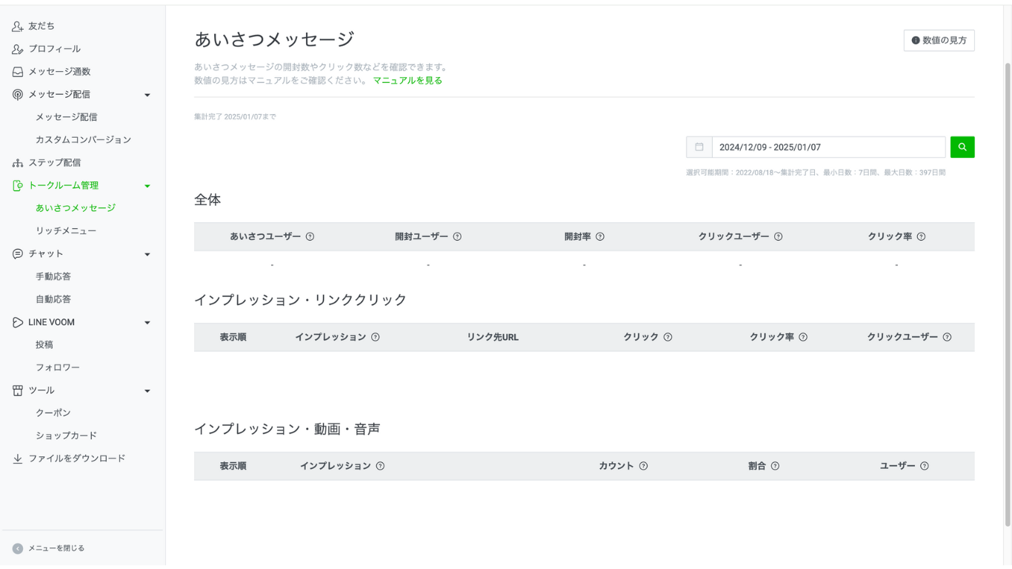
Task: Click the ツール shop icon
Action: point(18,390)
